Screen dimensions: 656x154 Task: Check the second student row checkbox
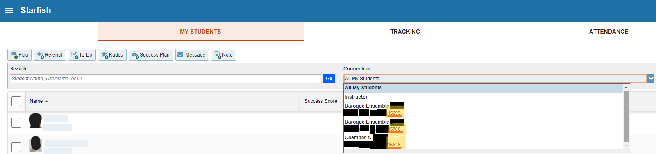(16, 147)
